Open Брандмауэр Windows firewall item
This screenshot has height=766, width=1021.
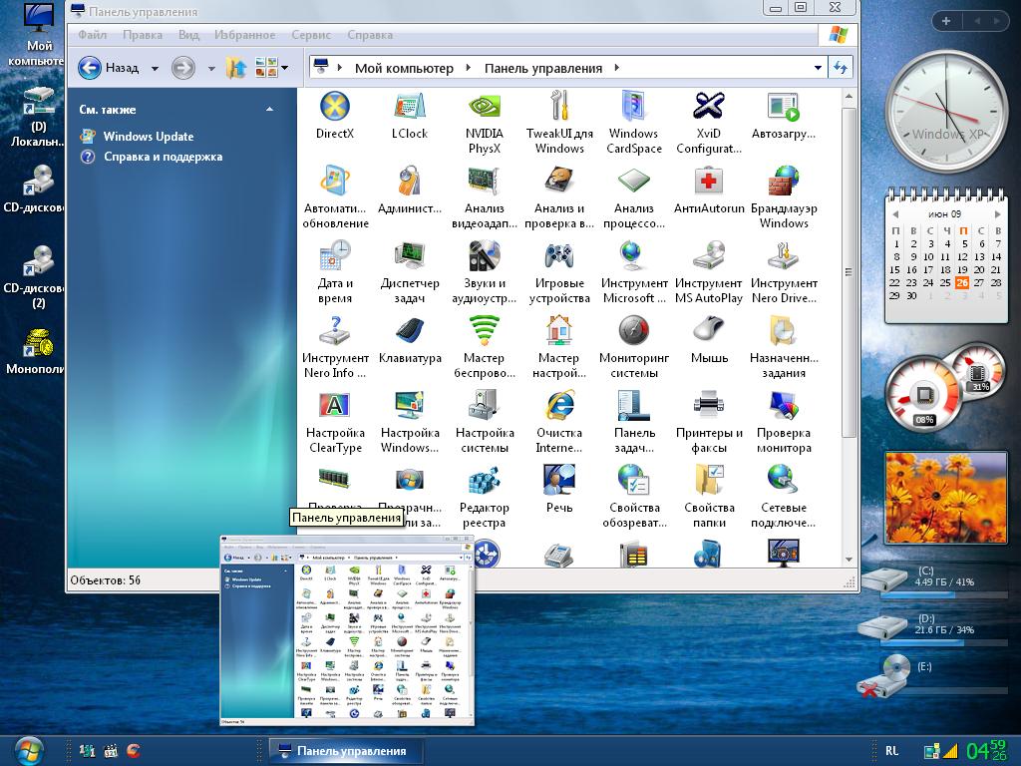point(784,197)
